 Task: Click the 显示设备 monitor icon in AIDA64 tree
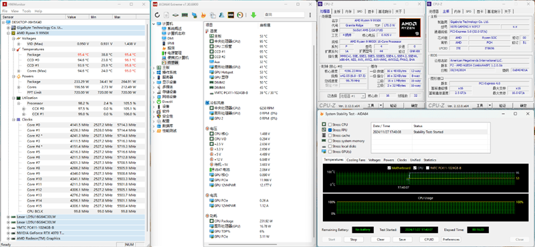pos(159,82)
